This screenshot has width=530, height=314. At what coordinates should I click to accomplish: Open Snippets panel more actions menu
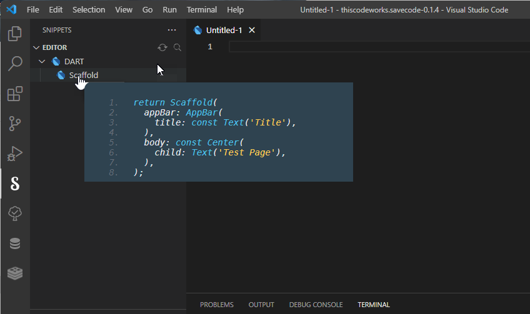172,30
